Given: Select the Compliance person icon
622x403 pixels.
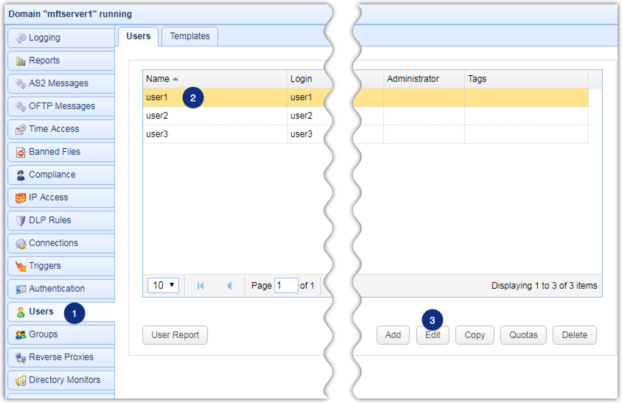Looking at the screenshot, I should [21, 175].
